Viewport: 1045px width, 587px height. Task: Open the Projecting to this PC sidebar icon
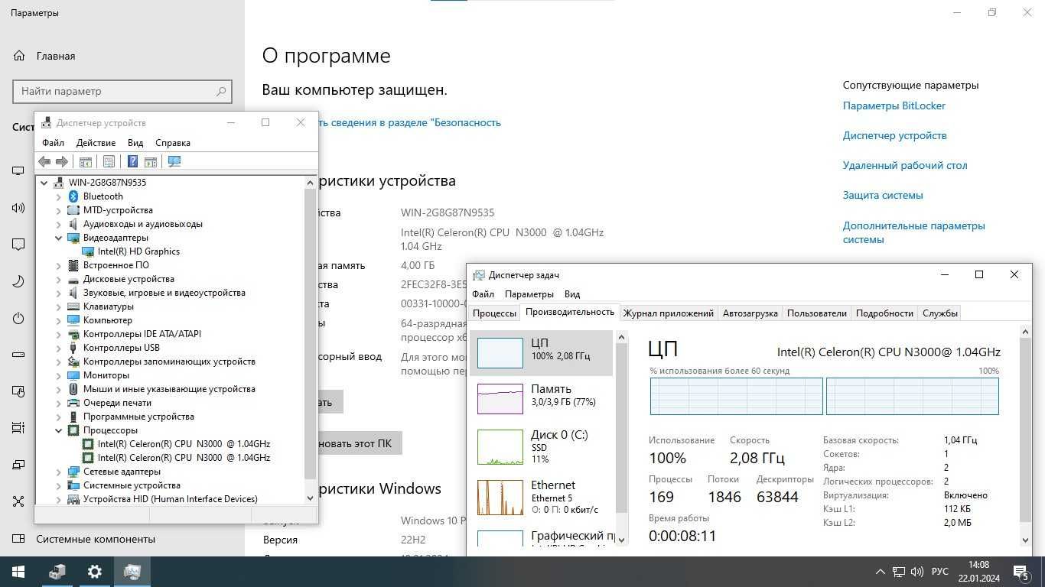(x=18, y=465)
